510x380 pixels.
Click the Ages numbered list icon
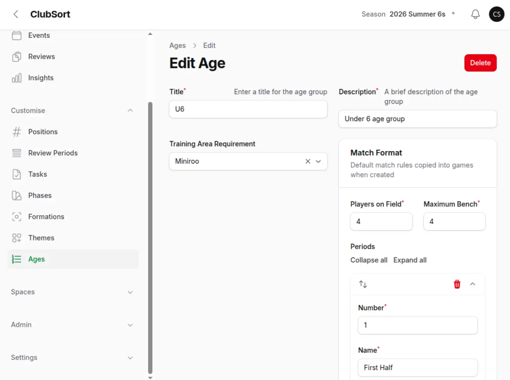17,259
